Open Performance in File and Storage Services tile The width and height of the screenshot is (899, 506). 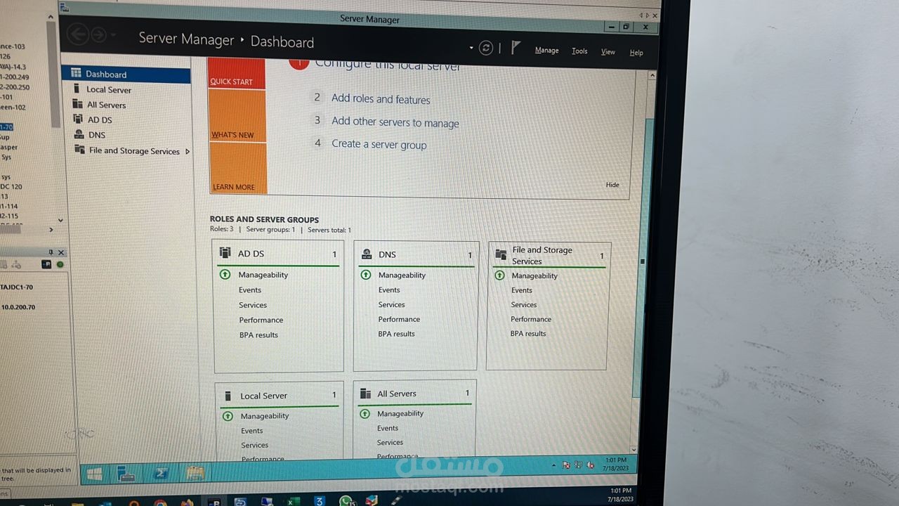(x=531, y=319)
